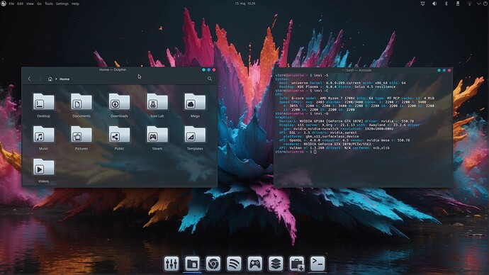Open volume control in system tray
The image size is (489, 275).
tap(434, 4)
